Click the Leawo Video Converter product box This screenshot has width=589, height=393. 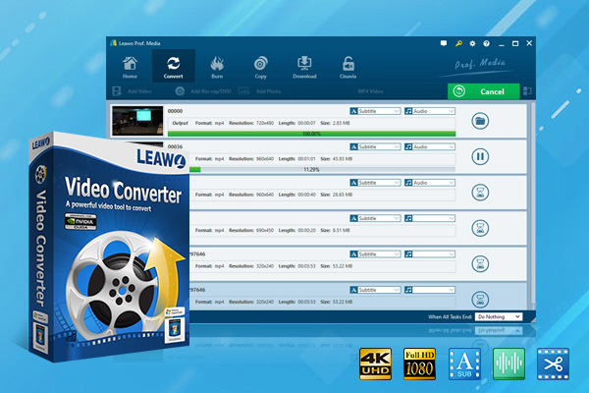click(x=109, y=247)
